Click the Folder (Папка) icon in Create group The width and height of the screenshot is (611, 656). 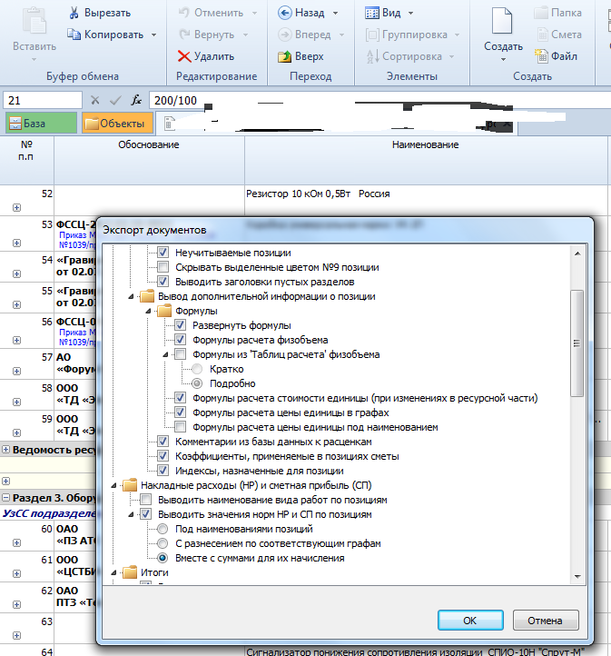point(541,13)
